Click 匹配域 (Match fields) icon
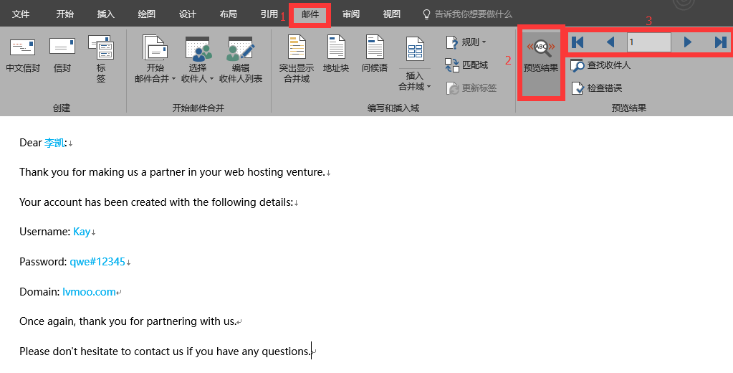The image size is (733, 373). click(x=466, y=65)
